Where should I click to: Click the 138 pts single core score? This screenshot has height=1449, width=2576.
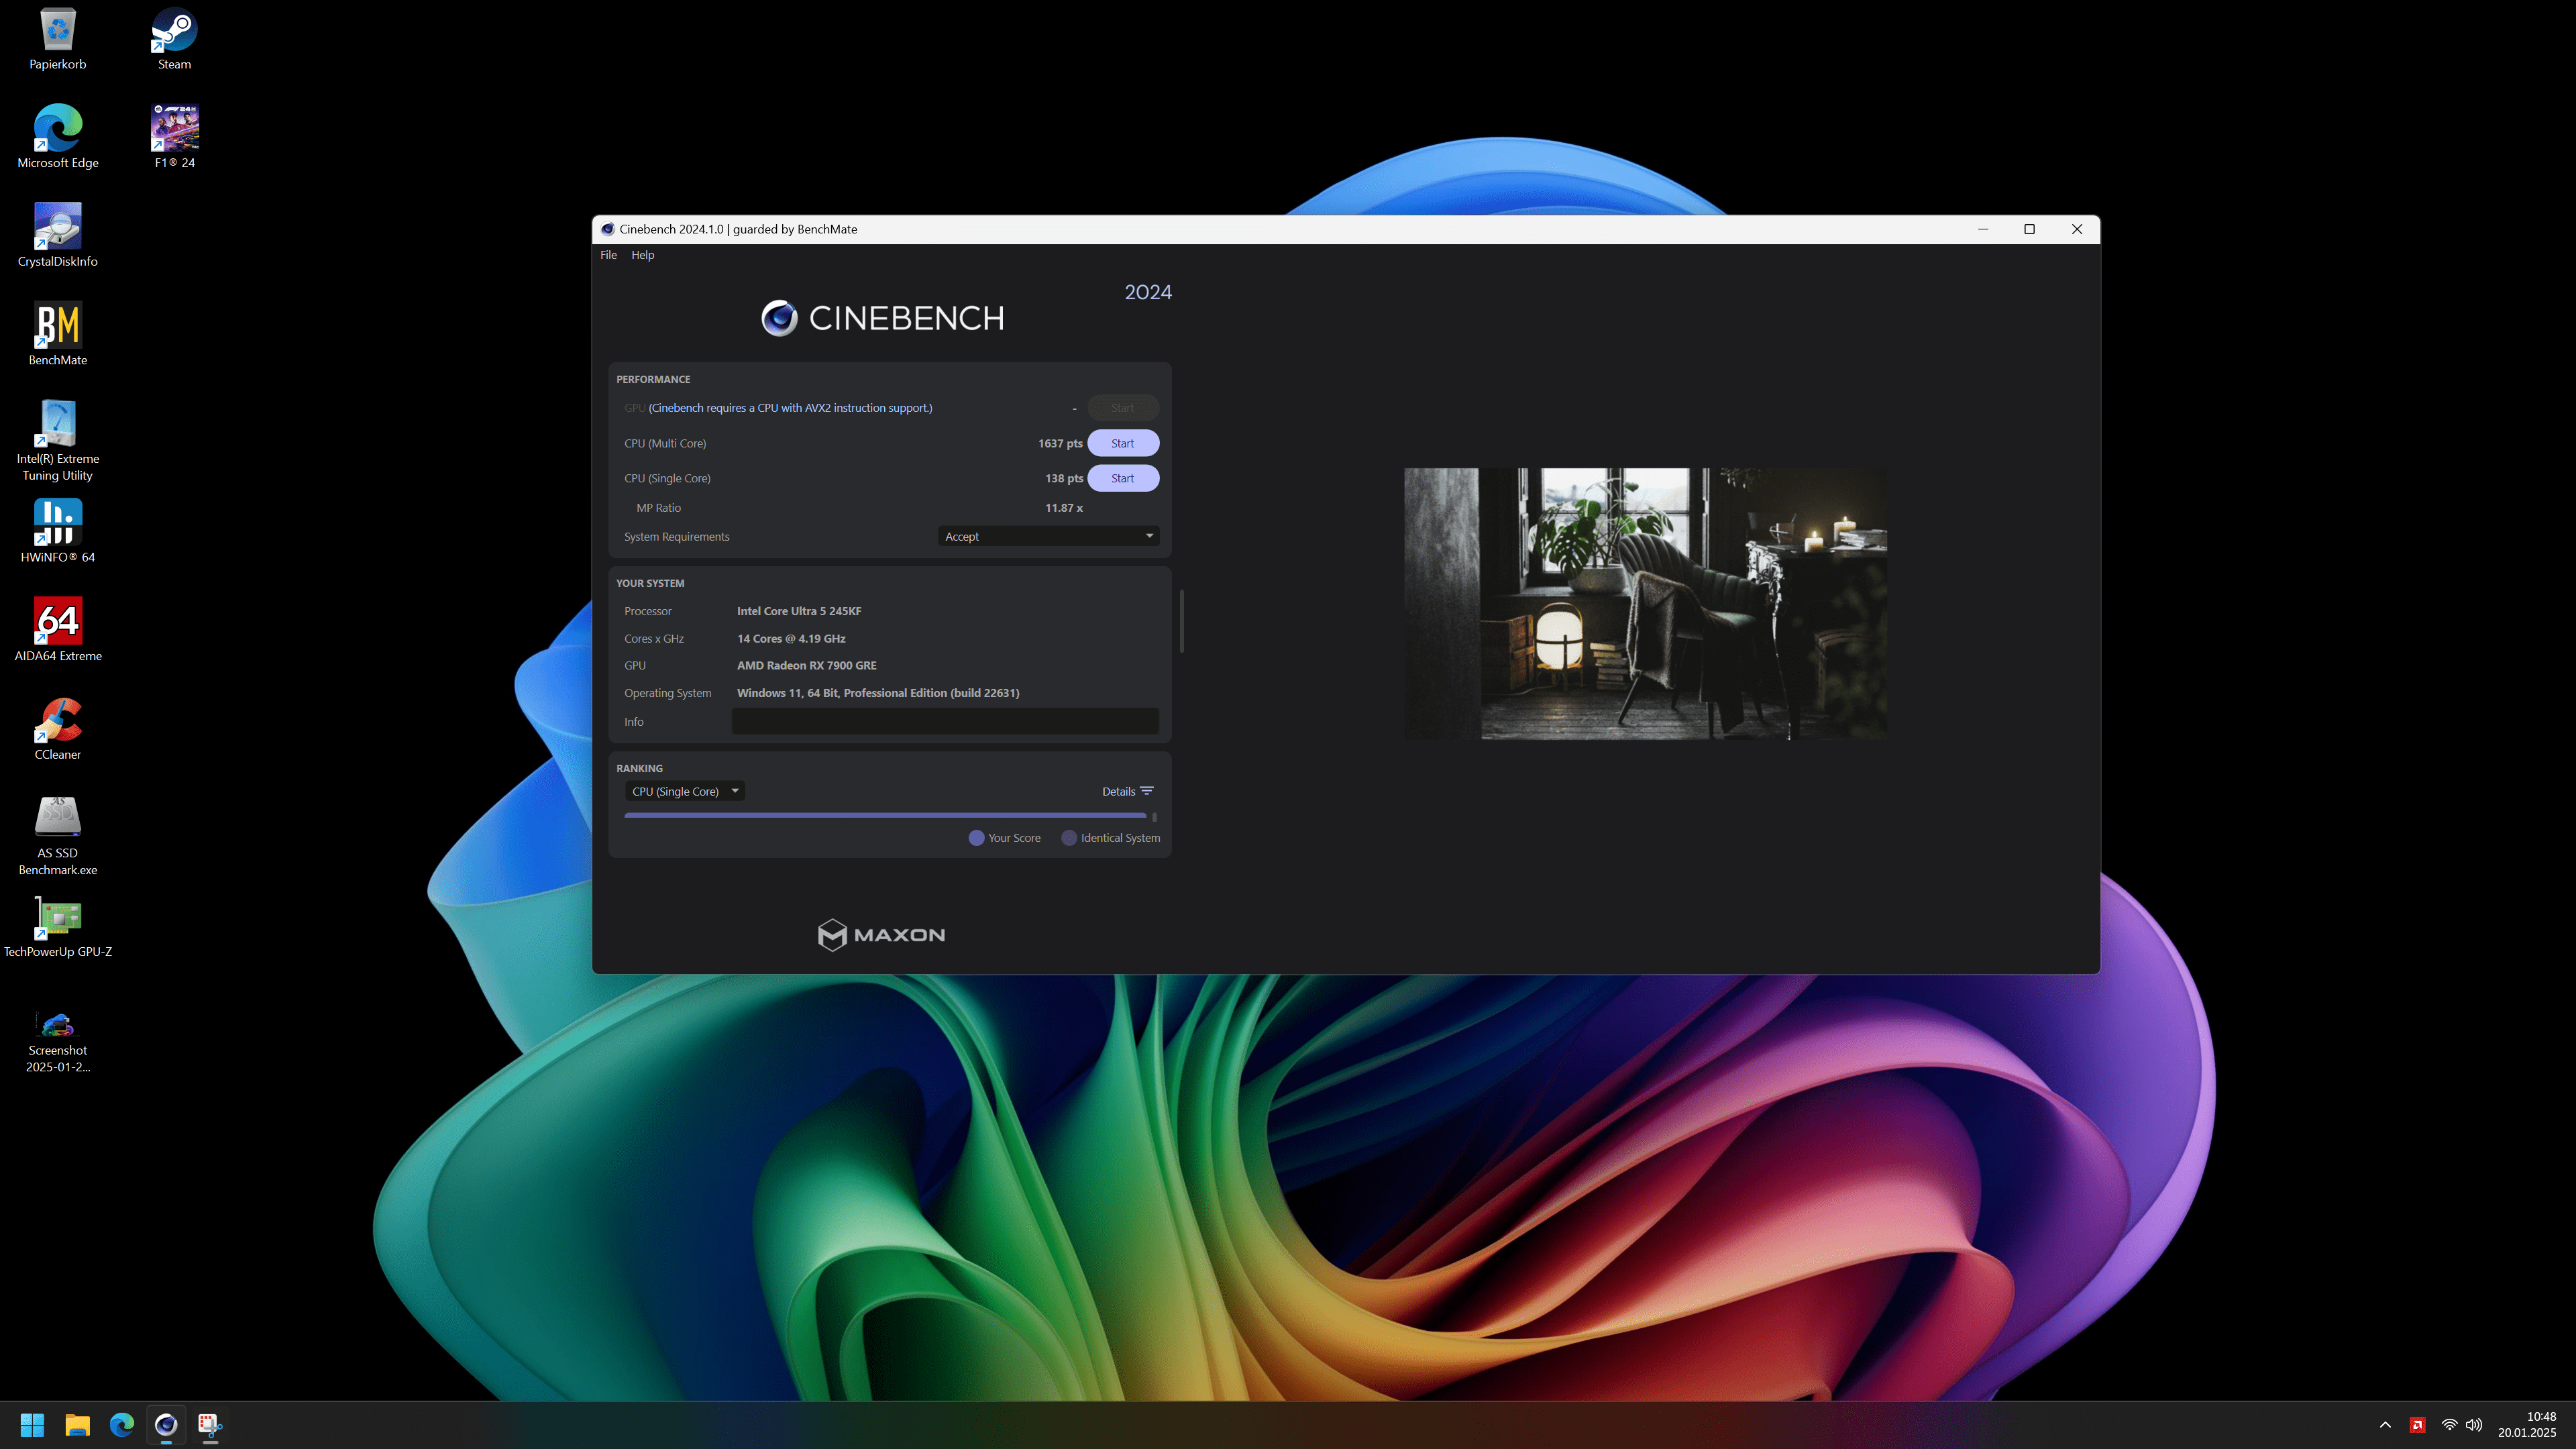[x=1064, y=478]
